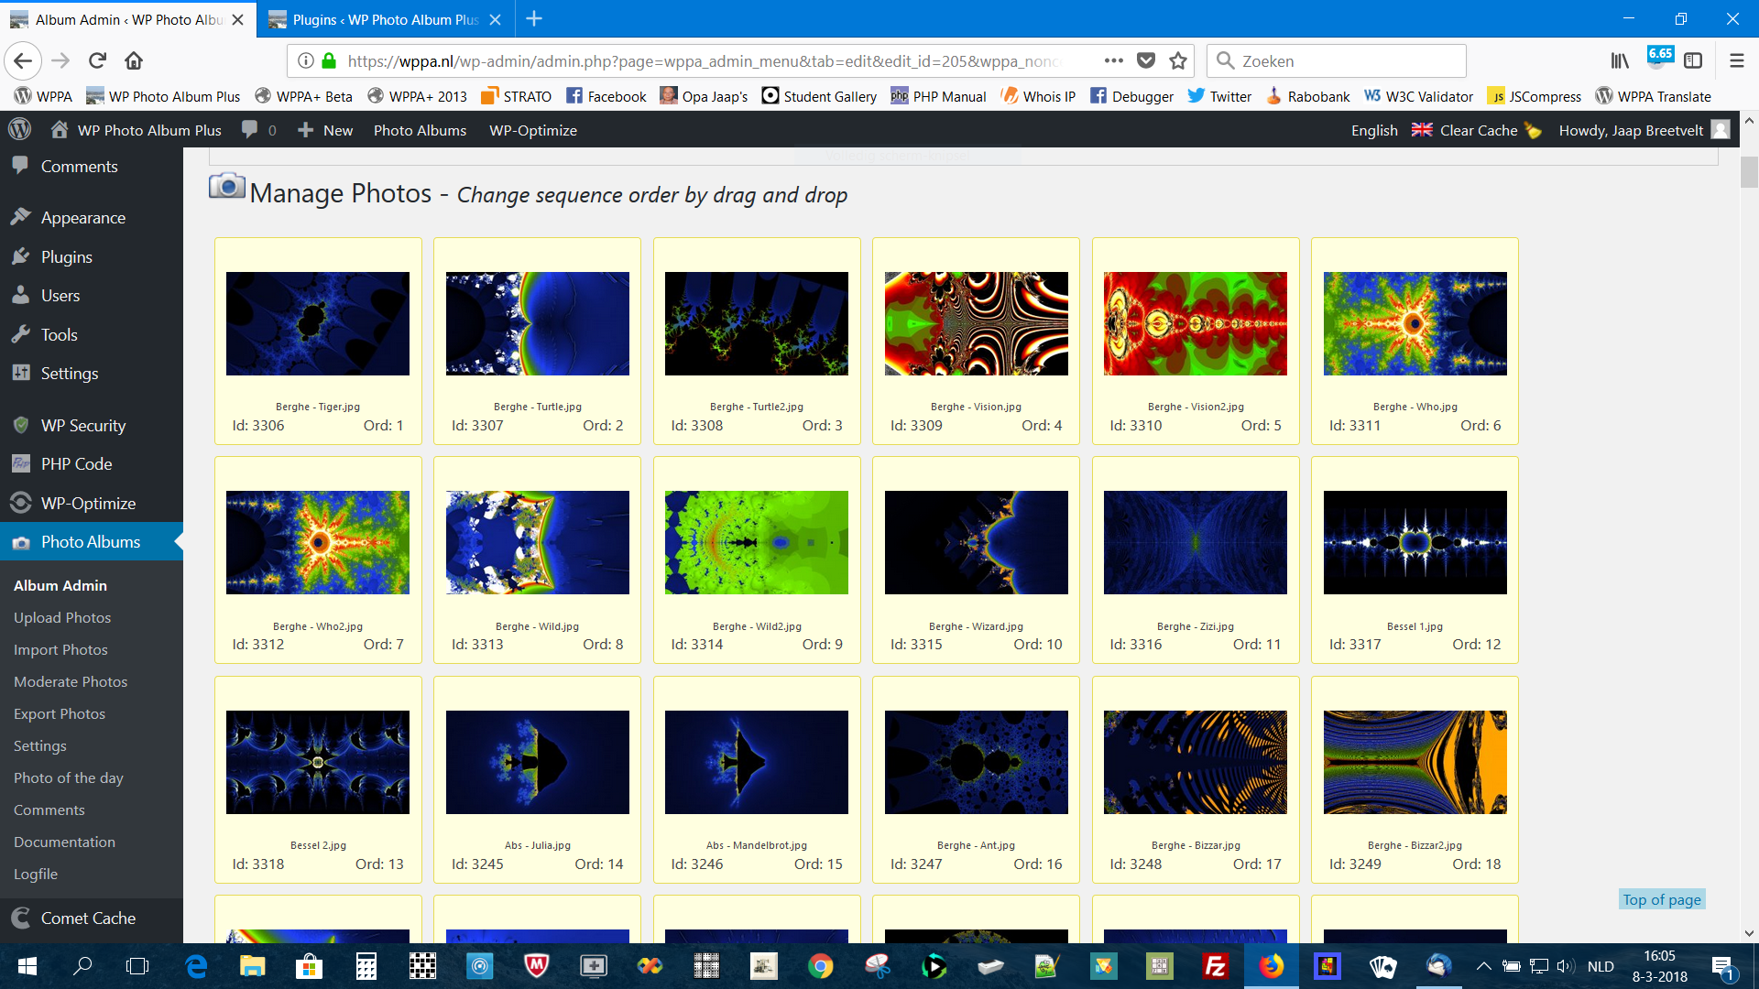This screenshot has width=1759, height=989.
Task: Open Album Admin sidebar section
Action: click(x=60, y=584)
